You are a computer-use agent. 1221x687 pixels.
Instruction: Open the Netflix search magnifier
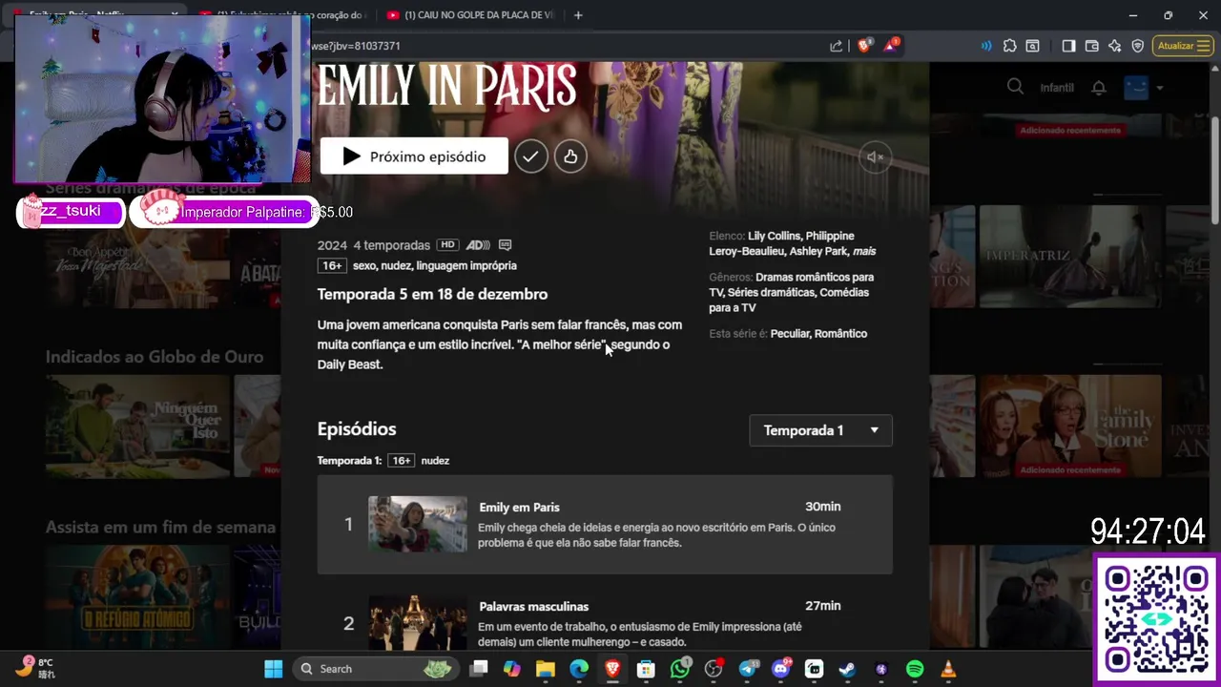(x=1015, y=87)
